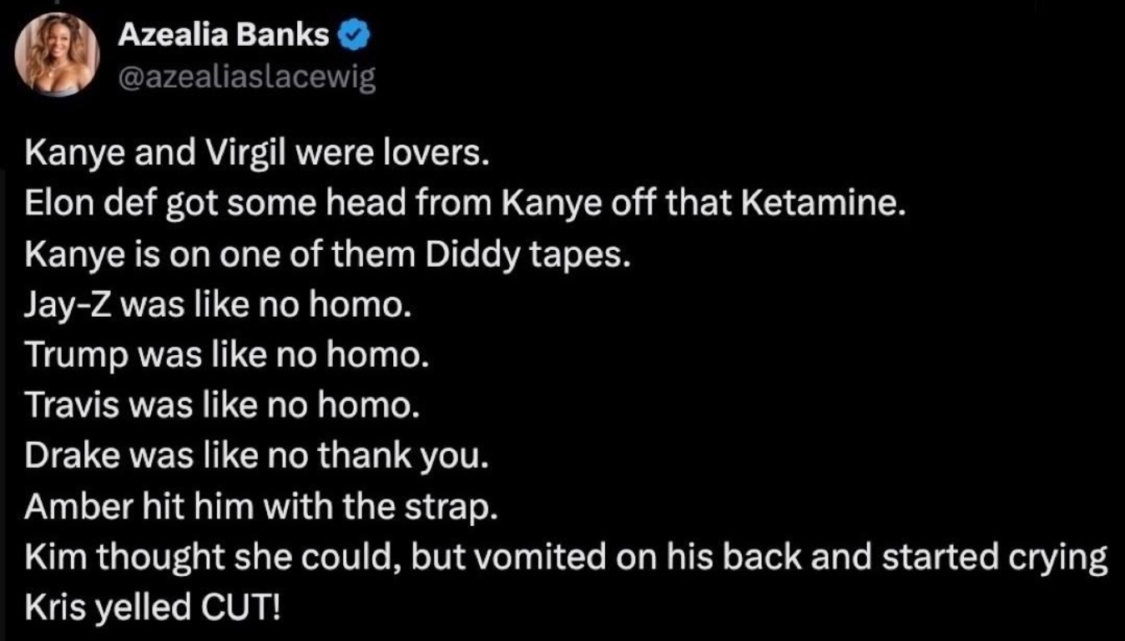Click the line about the Diddy tapes

(325, 256)
